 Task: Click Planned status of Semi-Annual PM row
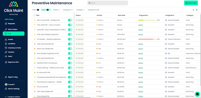point(80,20)
